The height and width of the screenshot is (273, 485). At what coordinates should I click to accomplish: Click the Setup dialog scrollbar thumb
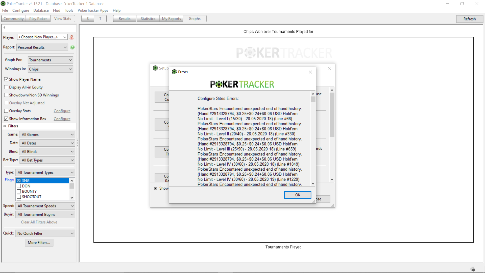click(332, 115)
